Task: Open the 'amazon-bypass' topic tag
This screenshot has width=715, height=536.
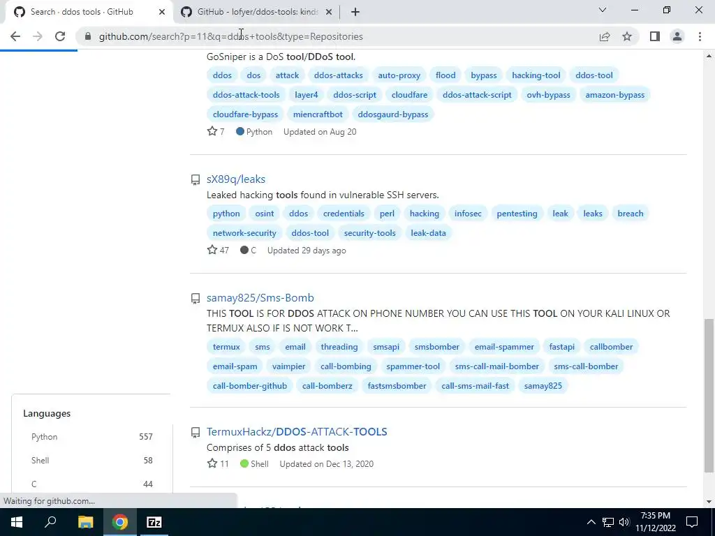Action: click(x=614, y=95)
